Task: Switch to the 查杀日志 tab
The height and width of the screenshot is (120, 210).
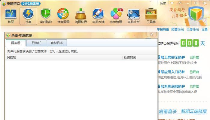Action: (57, 43)
